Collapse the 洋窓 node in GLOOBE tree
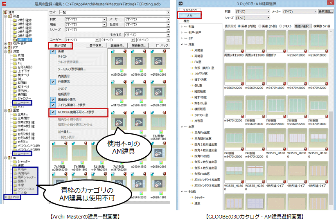This screenshot has width=336, height=223. [182, 44]
